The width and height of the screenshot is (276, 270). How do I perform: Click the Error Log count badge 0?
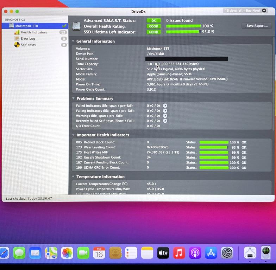(64, 39)
